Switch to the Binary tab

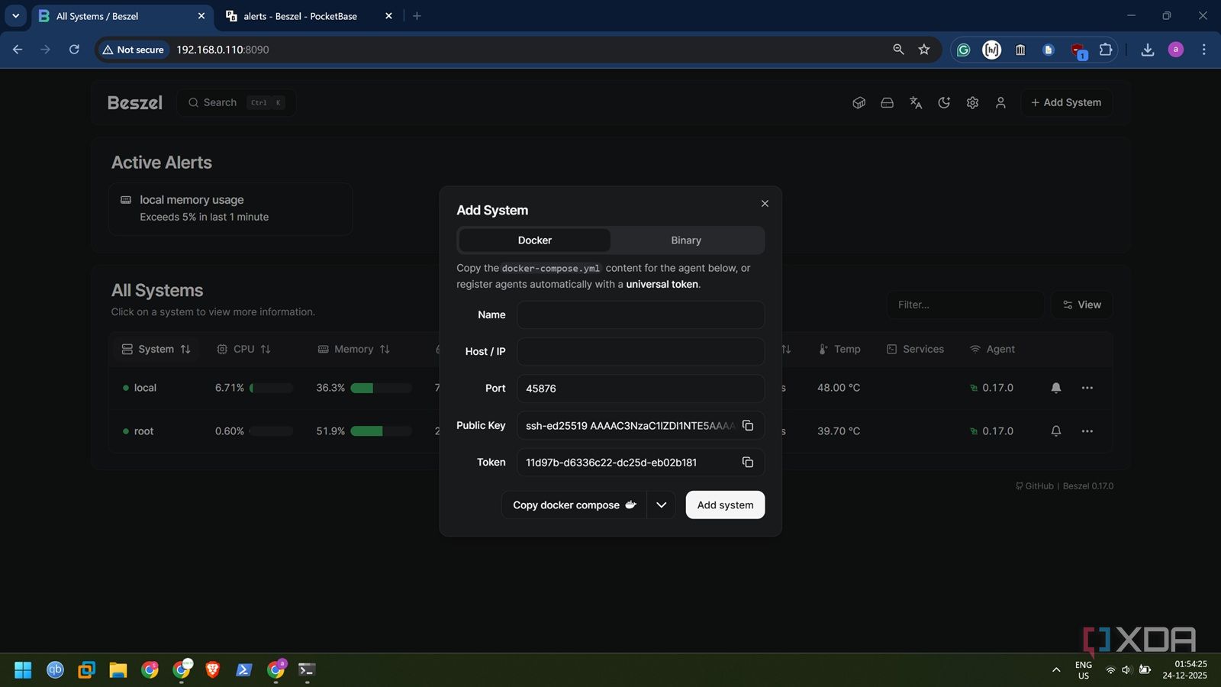686,240
